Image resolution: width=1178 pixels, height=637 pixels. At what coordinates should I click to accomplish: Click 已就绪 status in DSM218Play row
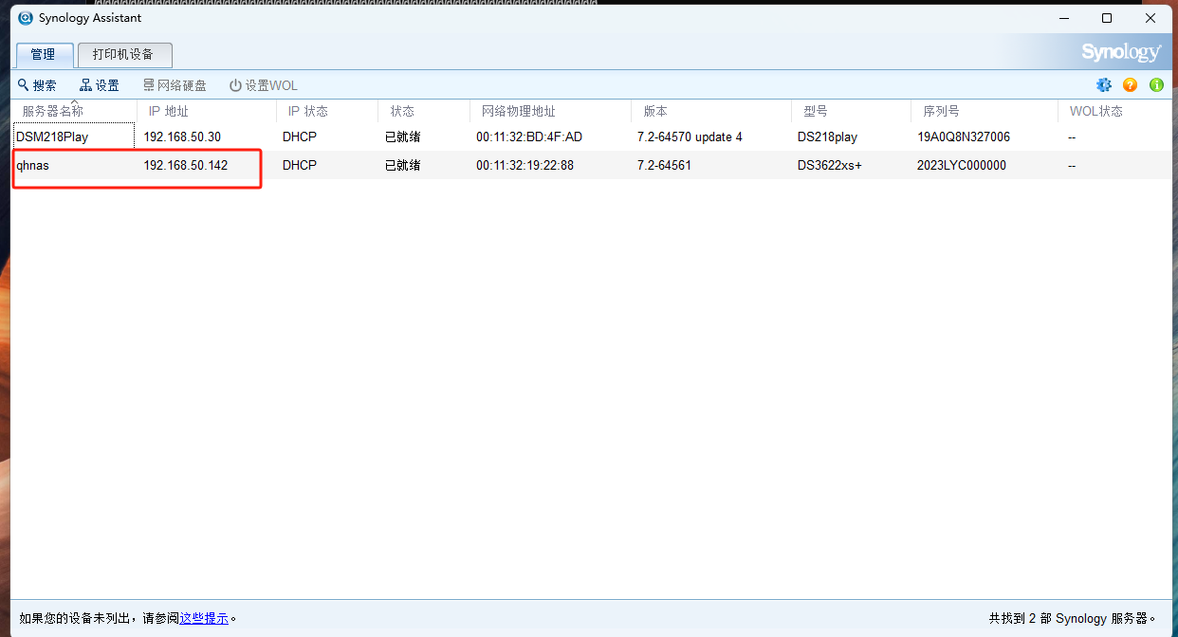(402, 136)
